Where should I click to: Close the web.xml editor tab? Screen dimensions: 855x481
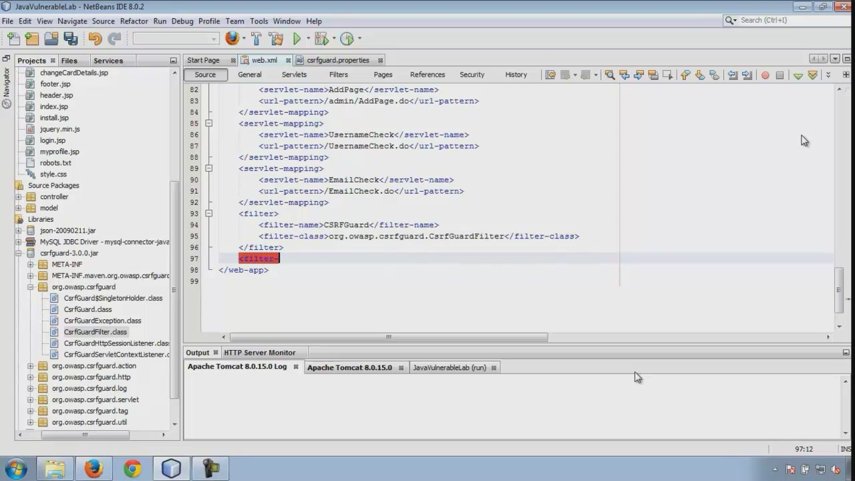(289, 61)
